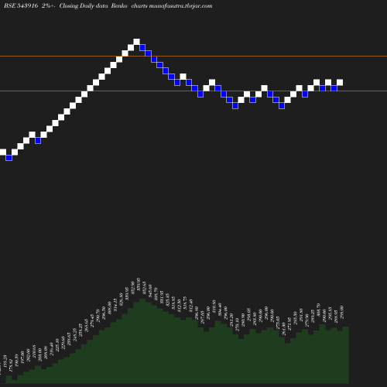
Task: Click the 197.00 price label
Action: [x=22, y=358]
